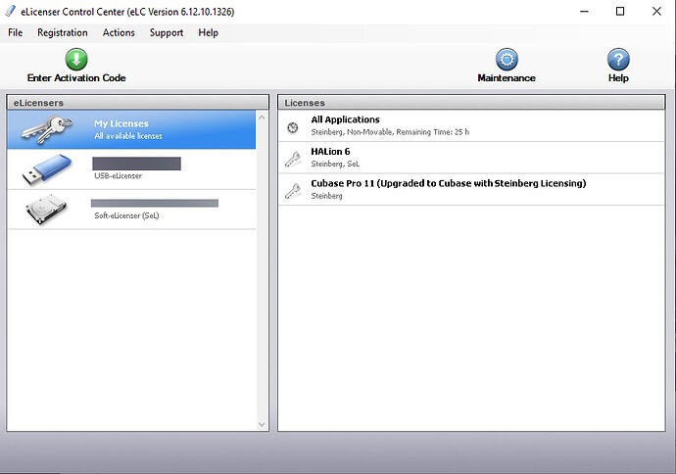Open the Support menu
Screen dimensions: 676x474
point(167,32)
